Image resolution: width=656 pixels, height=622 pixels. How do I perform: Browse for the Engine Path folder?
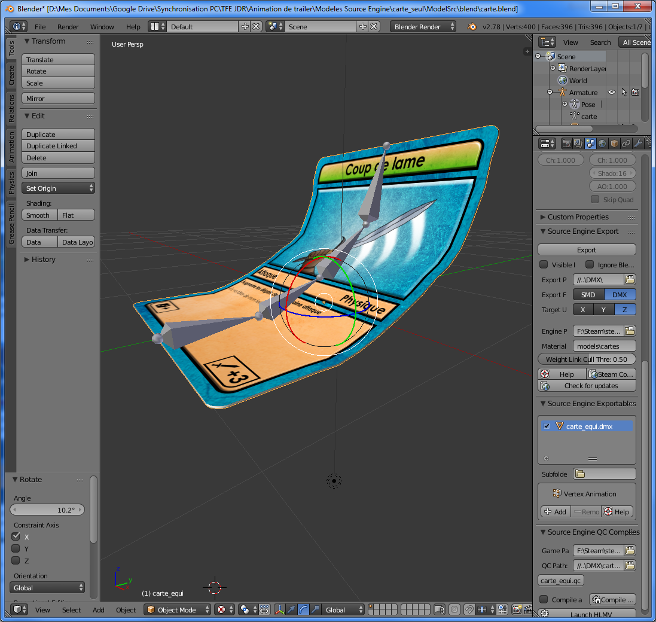(630, 331)
